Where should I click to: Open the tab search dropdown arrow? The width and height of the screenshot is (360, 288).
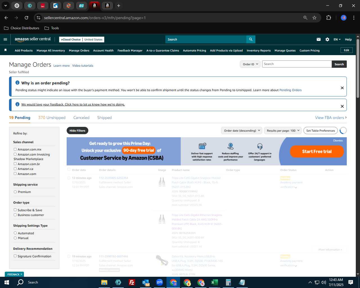pos(5,6)
